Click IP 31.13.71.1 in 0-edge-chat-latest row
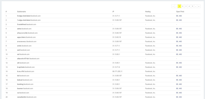The image size is (205, 99). pyautogui.click(x=116, y=16)
